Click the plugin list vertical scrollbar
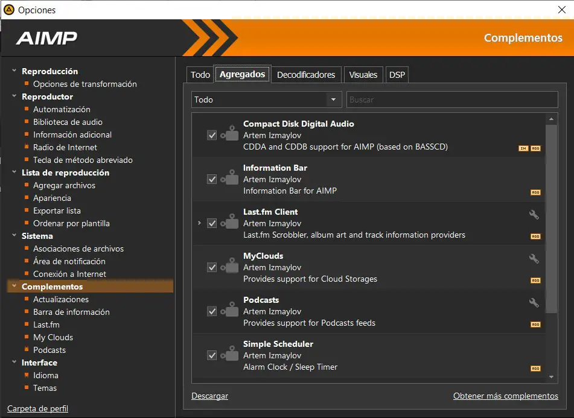574x418 pixels. 551,217
